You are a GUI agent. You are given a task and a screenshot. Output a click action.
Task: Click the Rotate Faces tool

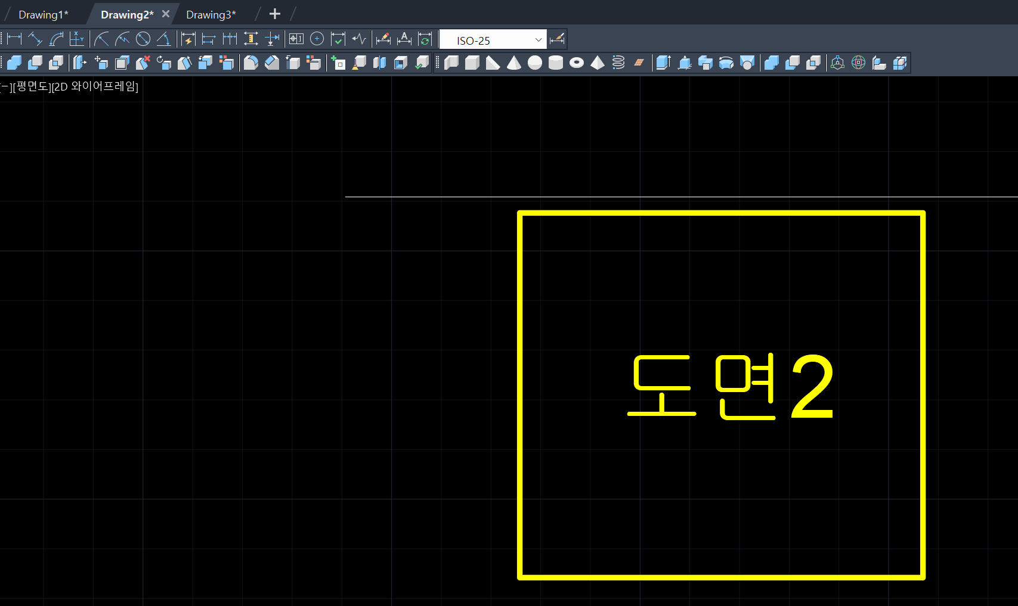164,63
